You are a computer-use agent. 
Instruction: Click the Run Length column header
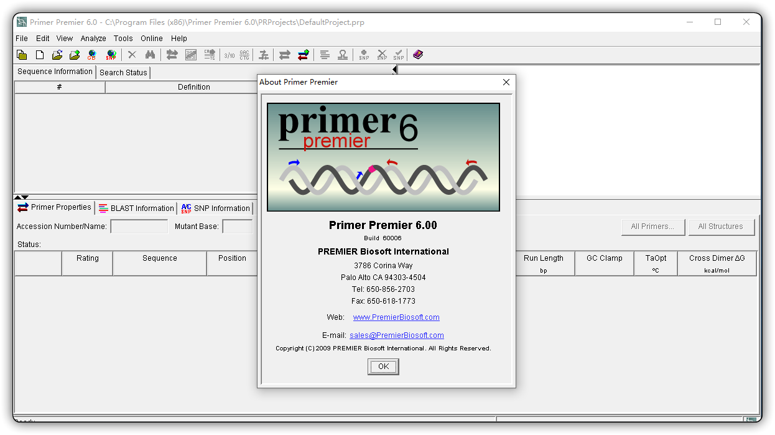coord(544,263)
